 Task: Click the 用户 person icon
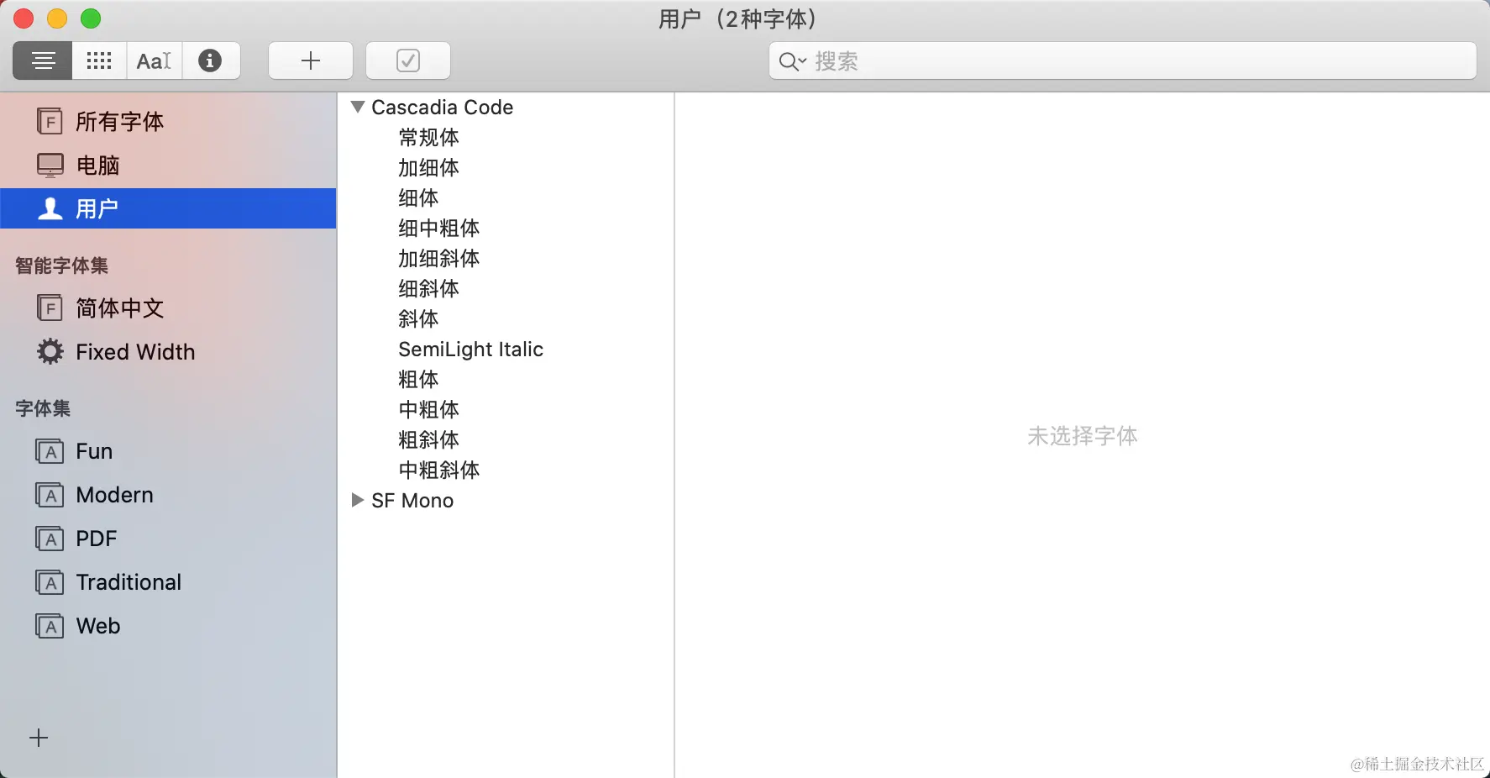coord(50,208)
